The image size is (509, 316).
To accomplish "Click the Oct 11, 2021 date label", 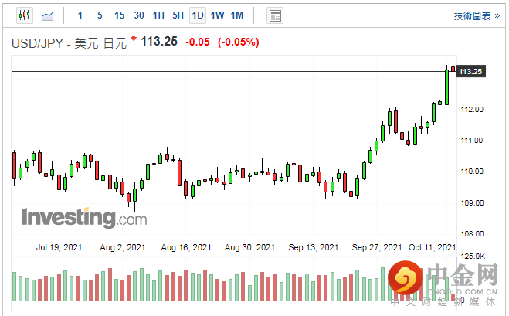I will coord(433,247).
